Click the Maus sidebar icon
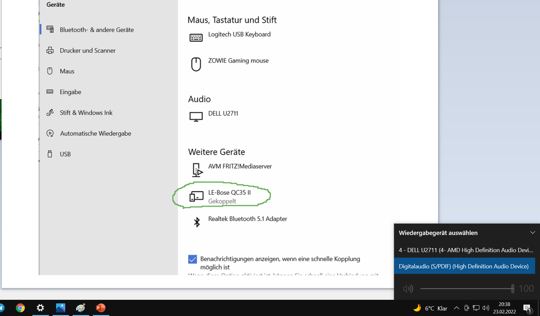This screenshot has width=540, height=316. (x=50, y=71)
